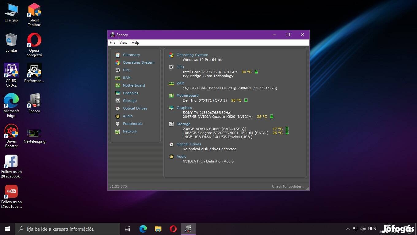Viewport: 417px width, 235px height.
Task: Click the 14GB USB DISK 2.0 text
Action: [x=218, y=137]
